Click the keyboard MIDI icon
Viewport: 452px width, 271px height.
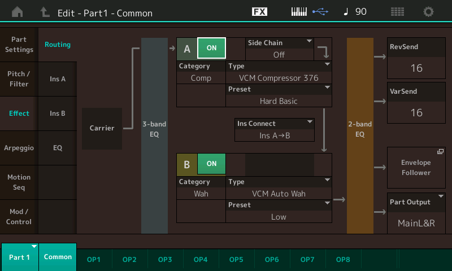point(299,12)
